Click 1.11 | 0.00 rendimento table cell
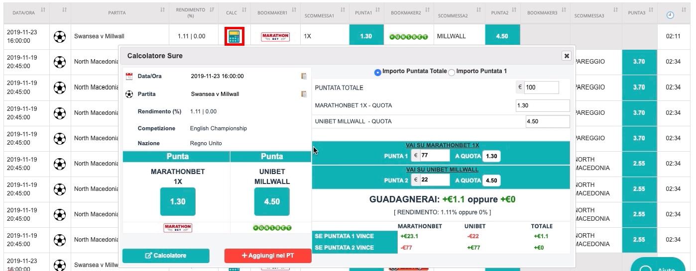The image size is (696, 271). 192,36
